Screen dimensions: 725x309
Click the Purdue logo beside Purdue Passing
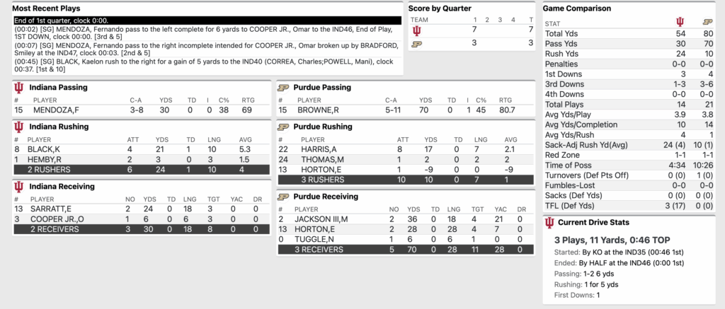pos(283,87)
